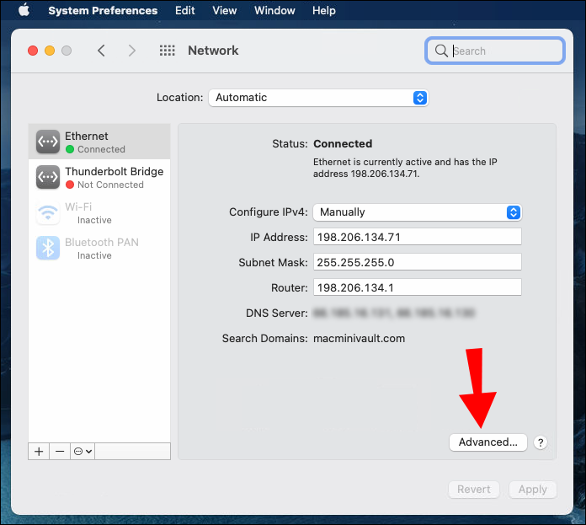Click the IP Address field
The width and height of the screenshot is (586, 525).
click(x=417, y=237)
